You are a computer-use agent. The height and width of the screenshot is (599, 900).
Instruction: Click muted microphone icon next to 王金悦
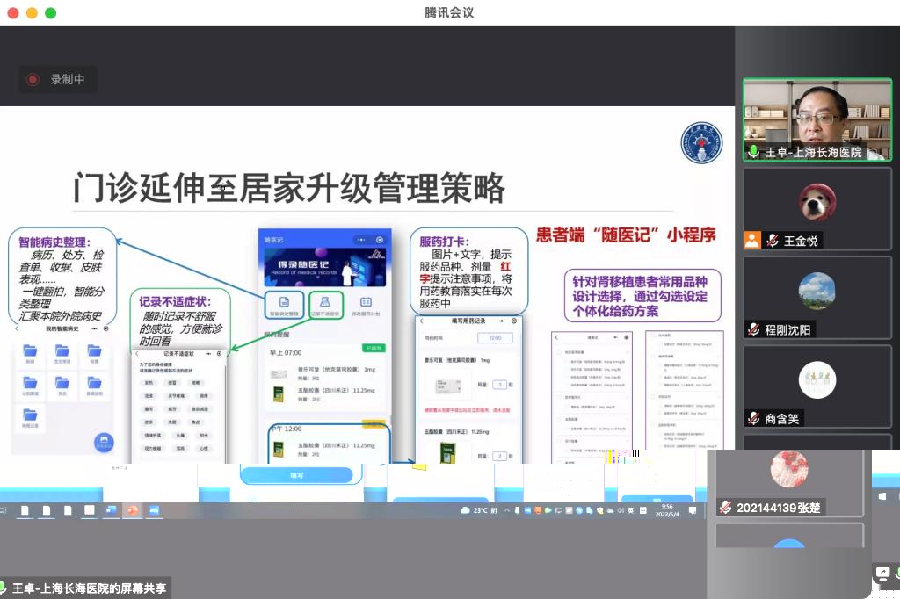point(773,241)
